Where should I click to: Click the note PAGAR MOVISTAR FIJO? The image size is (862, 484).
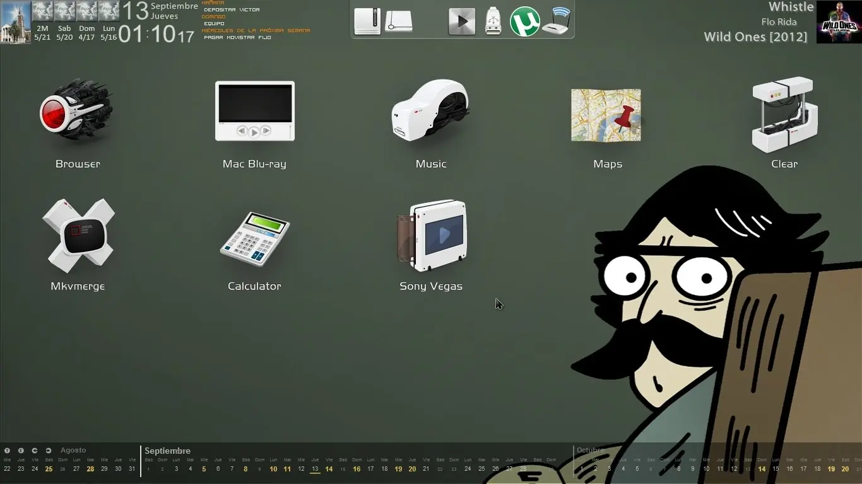click(x=237, y=38)
